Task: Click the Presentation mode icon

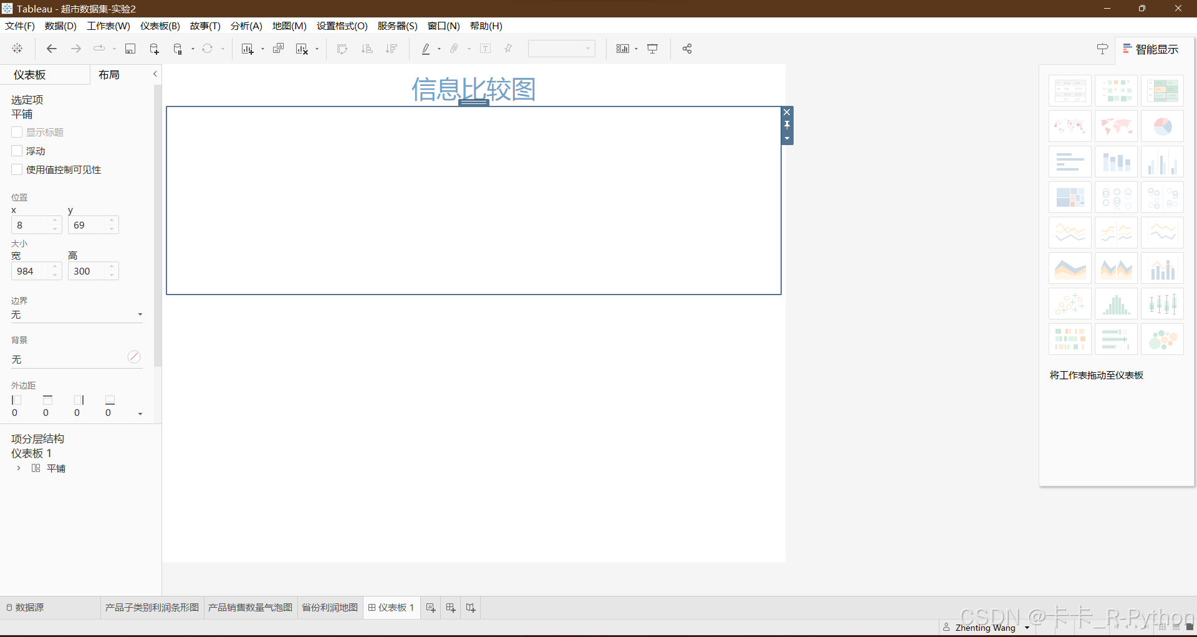Action: click(653, 49)
